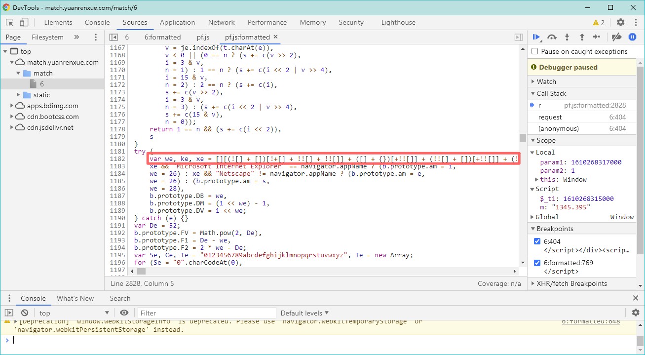Screen dimensions: 645x355
Task: Switch to the 6:formatted file tab
Action: coord(162,37)
